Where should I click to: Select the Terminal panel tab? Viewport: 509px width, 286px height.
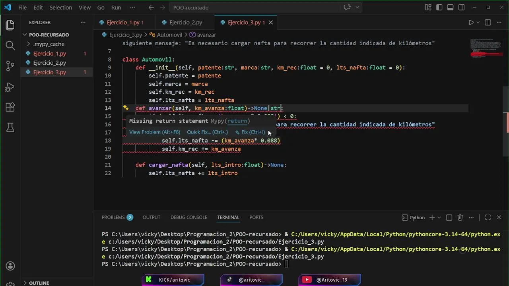228,217
